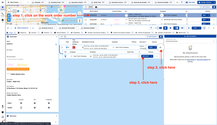The height and width of the screenshot is (125, 217).
Task: Click the orange work orders created warning badge
Action: (18, 69)
